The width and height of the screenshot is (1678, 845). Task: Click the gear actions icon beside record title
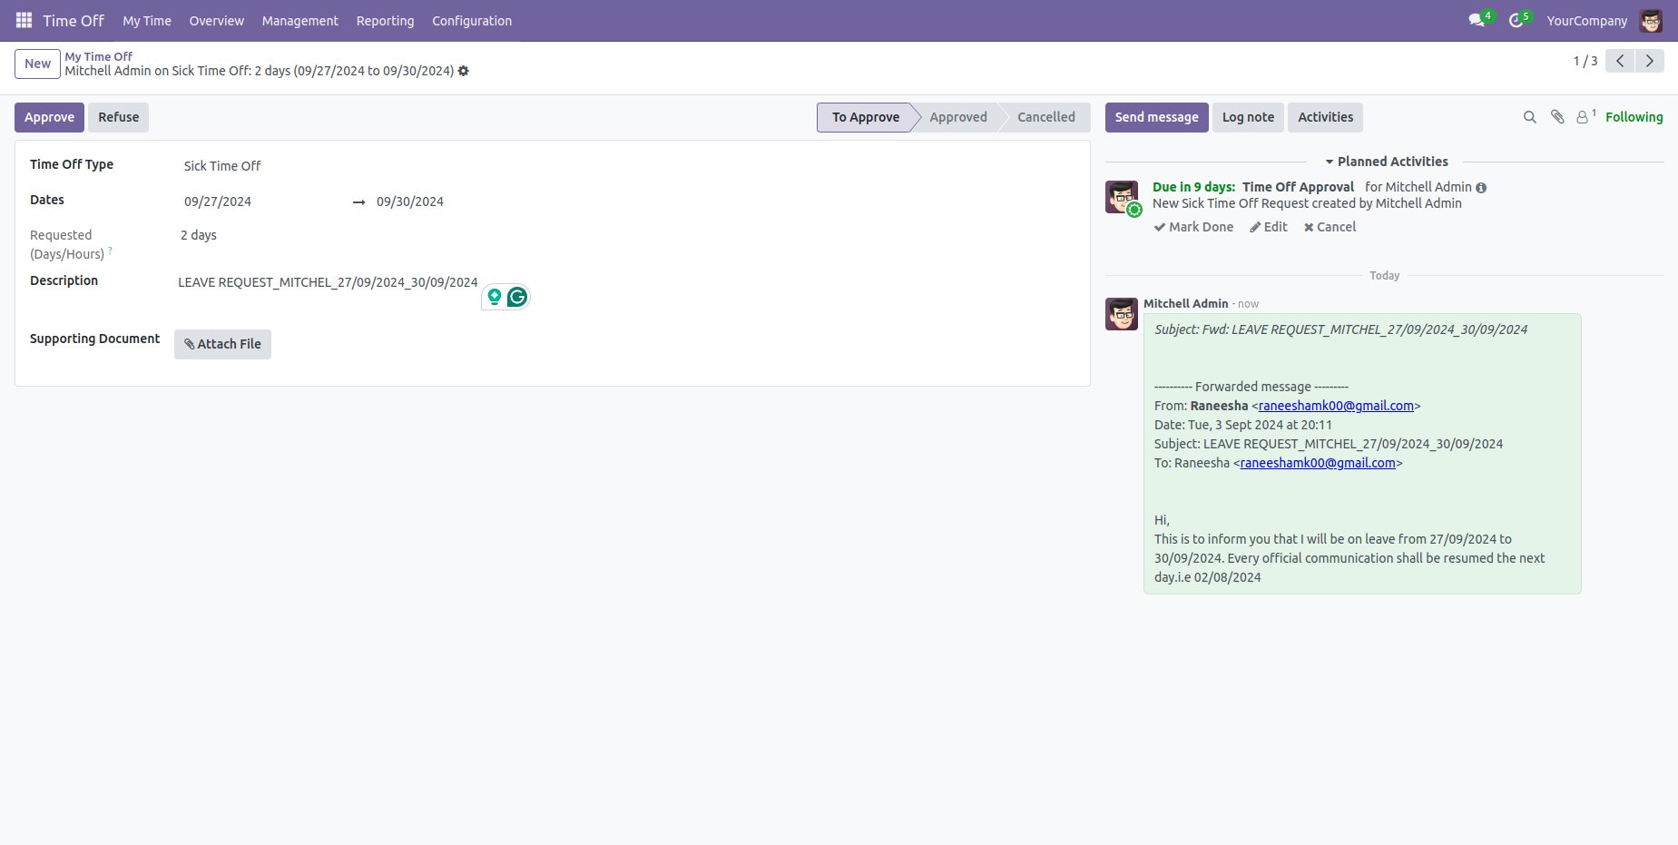click(x=464, y=71)
